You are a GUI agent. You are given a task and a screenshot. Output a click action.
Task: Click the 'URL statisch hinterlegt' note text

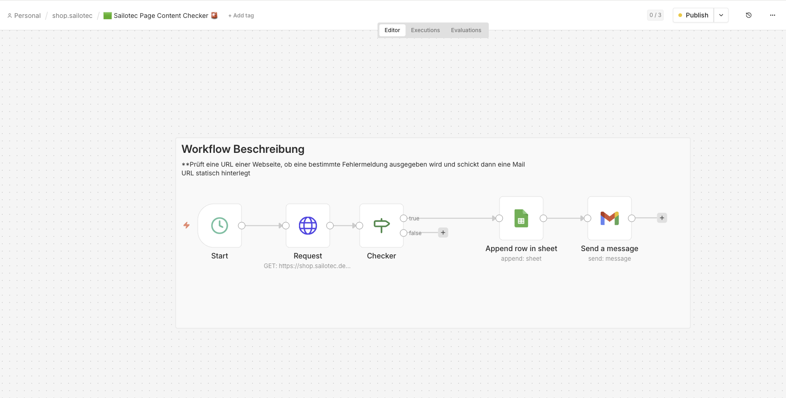216,173
